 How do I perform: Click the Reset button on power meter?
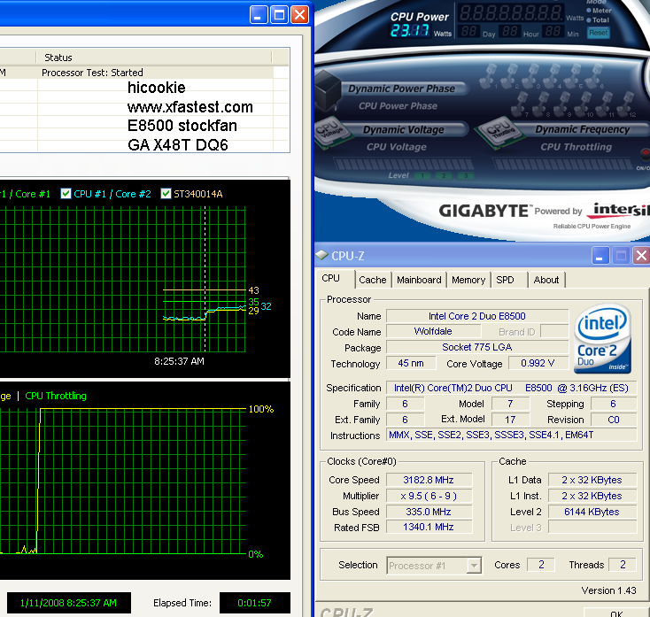pos(598,33)
